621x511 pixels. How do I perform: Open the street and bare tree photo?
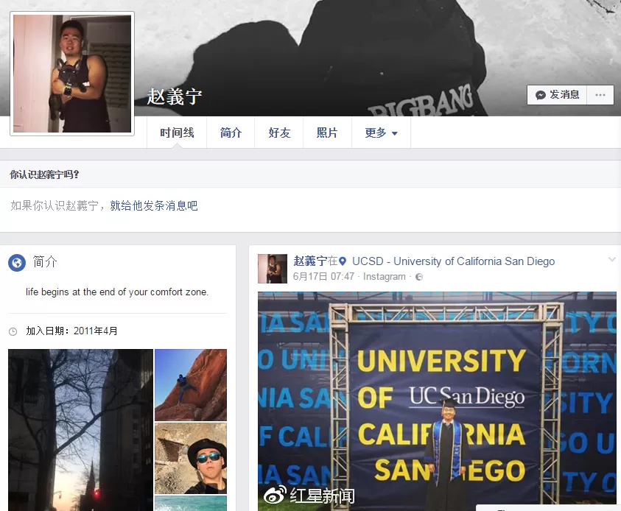pos(80,430)
